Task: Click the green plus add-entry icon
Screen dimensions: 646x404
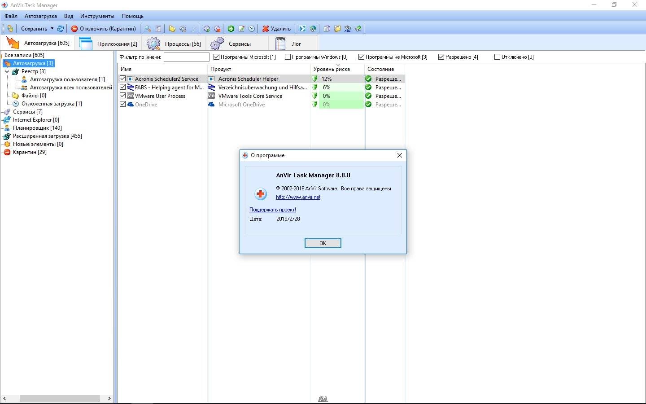Action: [231, 29]
